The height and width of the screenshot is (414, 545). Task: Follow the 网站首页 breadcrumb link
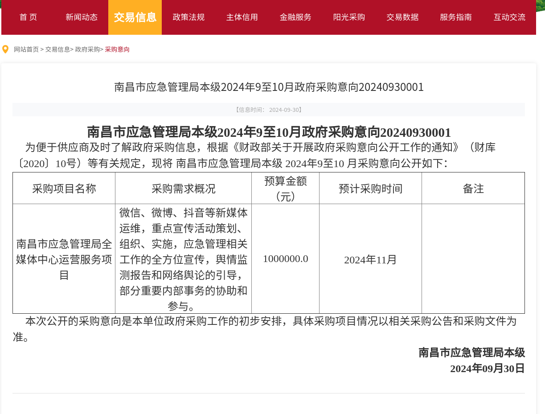[26, 49]
